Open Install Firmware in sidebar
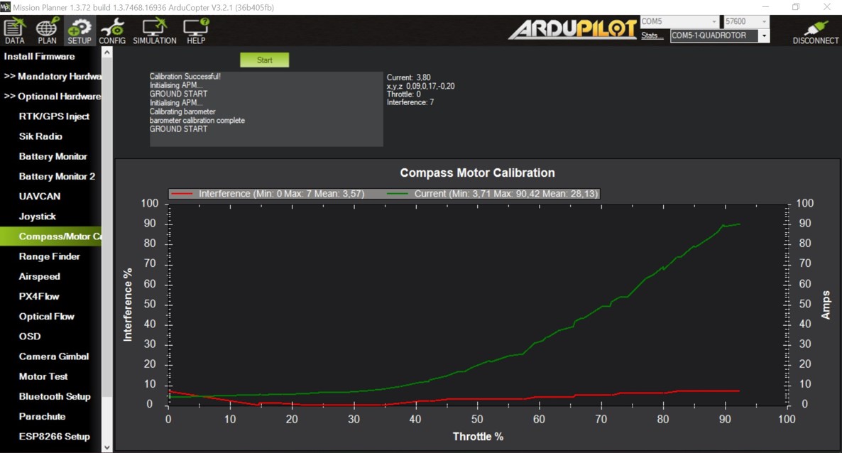The height and width of the screenshot is (453, 842). click(x=40, y=56)
